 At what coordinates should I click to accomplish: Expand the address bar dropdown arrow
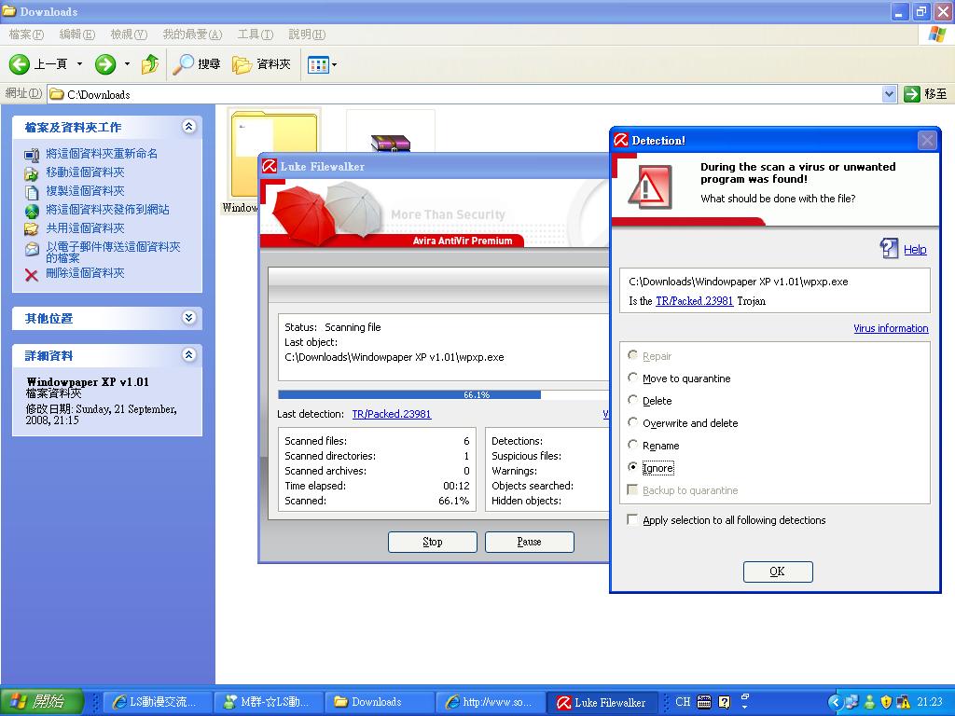tap(889, 94)
